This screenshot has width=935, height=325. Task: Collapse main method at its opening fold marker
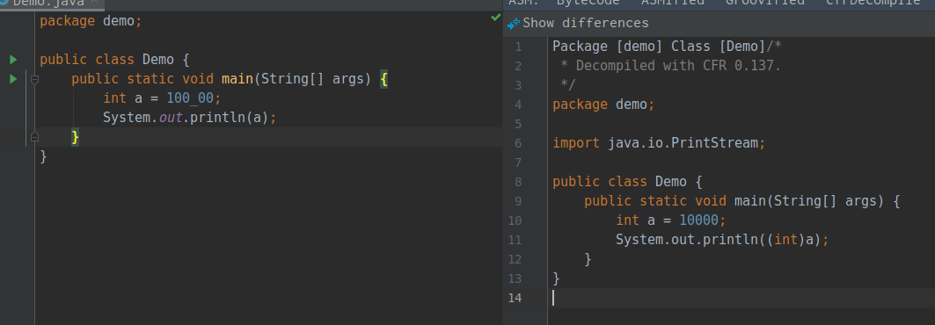point(34,78)
